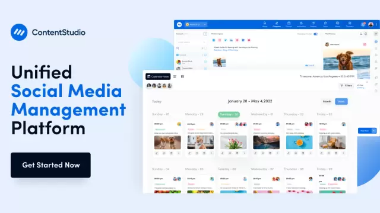Open the Filters button

346,85
